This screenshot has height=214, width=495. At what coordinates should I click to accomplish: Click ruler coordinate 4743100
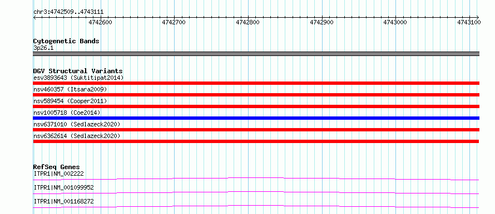tap(469, 22)
